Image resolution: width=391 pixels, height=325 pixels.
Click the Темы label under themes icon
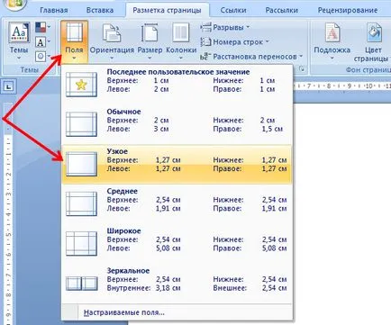pos(19,50)
